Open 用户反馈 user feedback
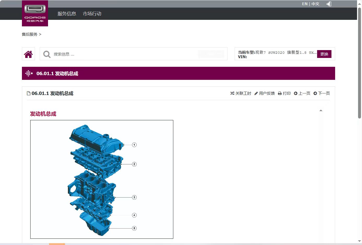The height and width of the screenshot is (245, 362). coord(264,93)
